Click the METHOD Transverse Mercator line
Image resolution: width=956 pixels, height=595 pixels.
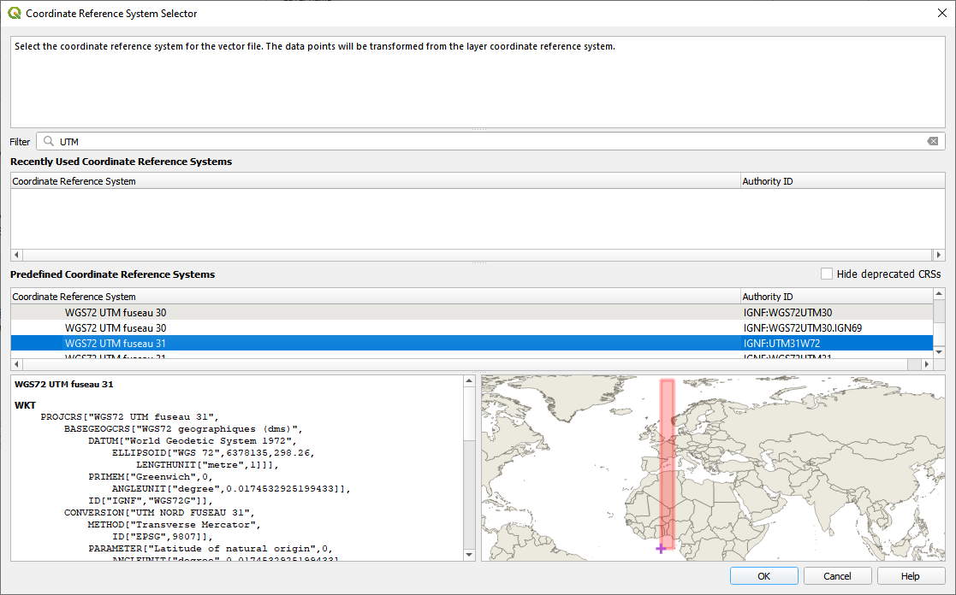tap(174, 525)
